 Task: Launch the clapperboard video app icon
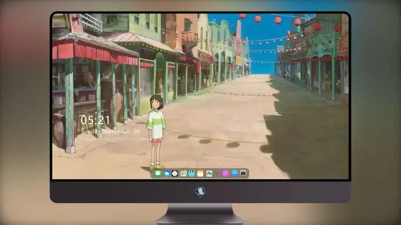pyautogui.click(x=191, y=173)
